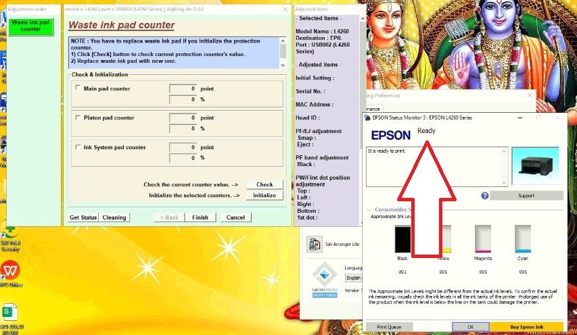Minimize the EPSON Status Monitor window

click(x=520, y=118)
